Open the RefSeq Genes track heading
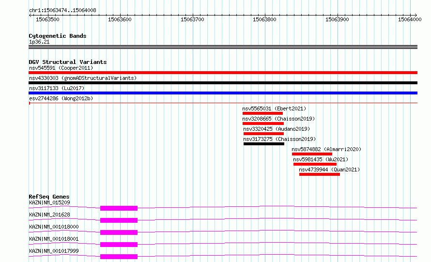Image resolution: width=431 pixels, height=262 pixels. pos(49,197)
